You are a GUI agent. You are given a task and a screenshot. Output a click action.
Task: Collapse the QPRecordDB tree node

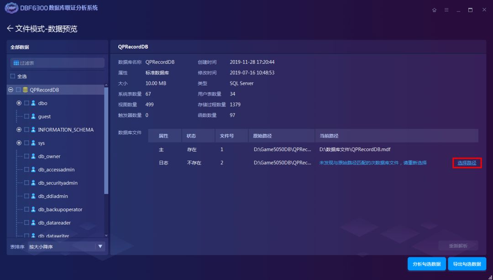10,90
